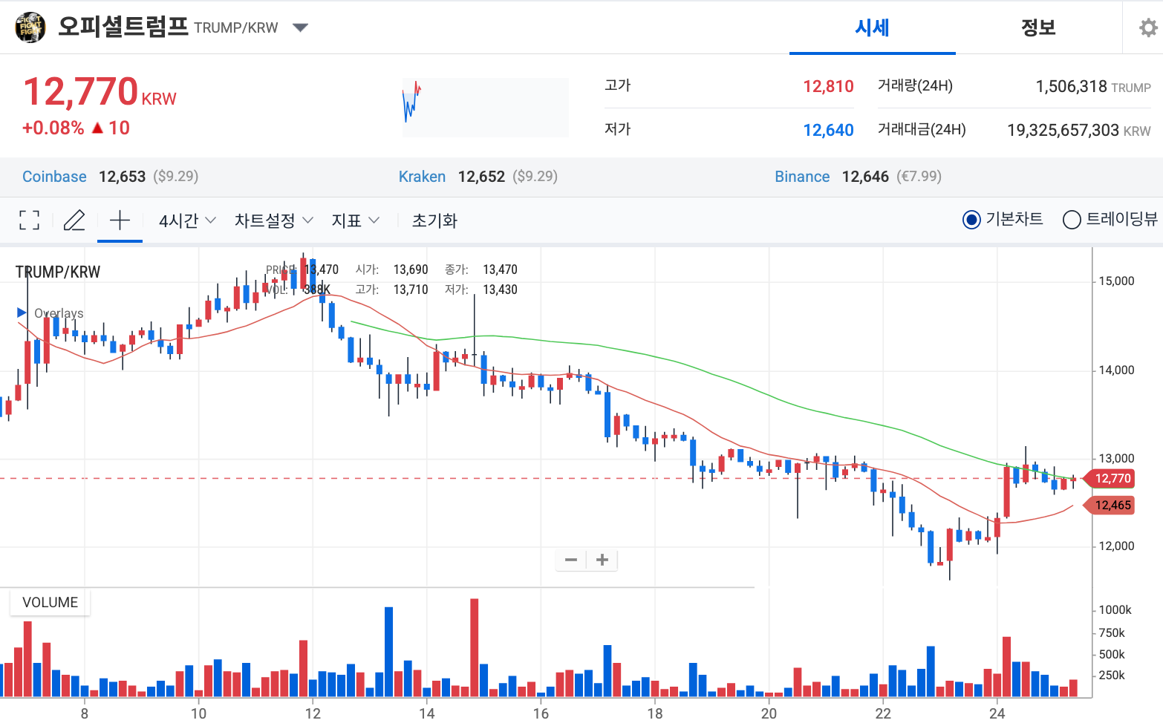This screenshot has width=1163, height=726.
Task: Click the 고가 value 12,810
Action: pyautogui.click(x=828, y=86)
